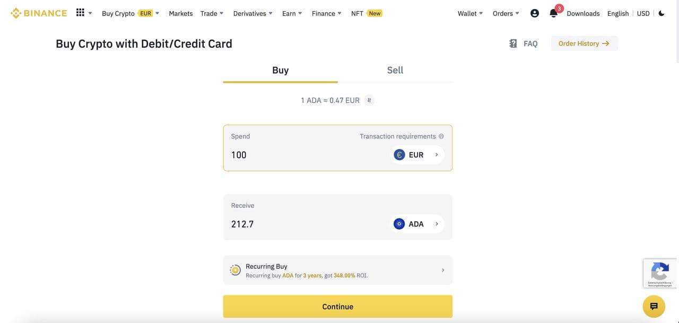The height and width of the screenshot is (323, 679).
Task: Click the FAQ document icon
Action: click(513, 43)
